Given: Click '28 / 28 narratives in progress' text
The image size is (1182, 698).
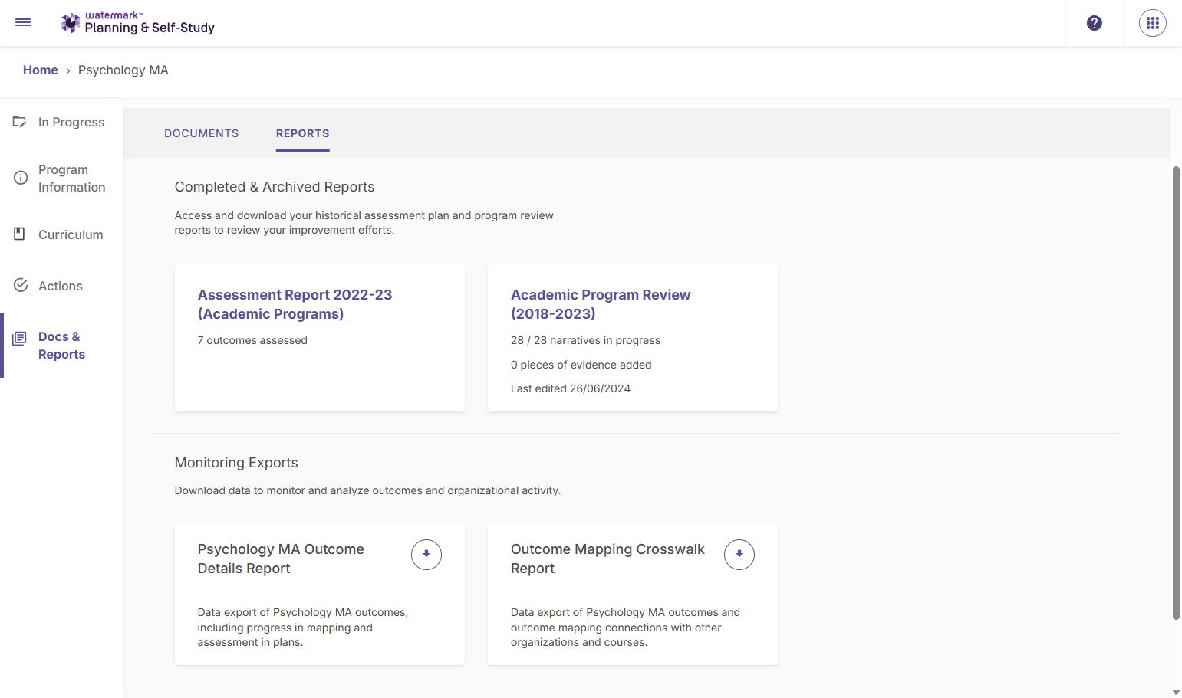Looking at the screenshot, I should coord(585,340).
